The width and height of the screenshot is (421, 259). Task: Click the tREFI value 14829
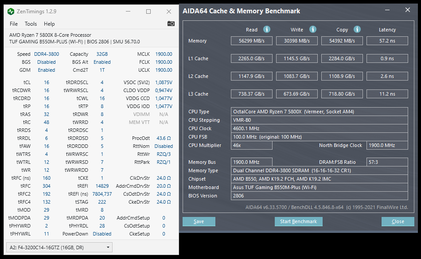click(x=102, y=186)
